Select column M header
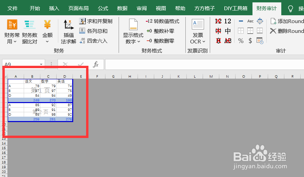 coord(211,77)
